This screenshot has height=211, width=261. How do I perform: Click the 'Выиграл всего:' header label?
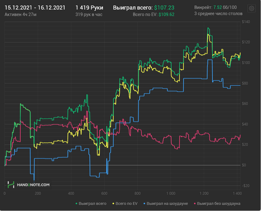pos(133,8)
